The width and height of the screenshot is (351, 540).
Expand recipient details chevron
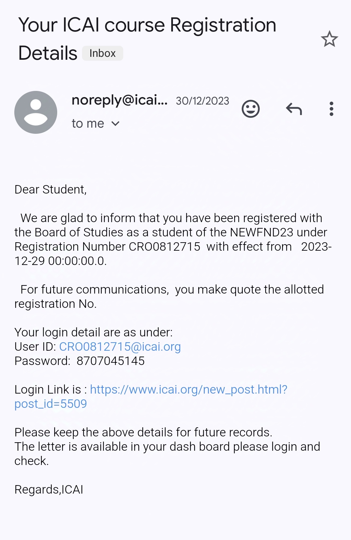click(x=115, y=124)
